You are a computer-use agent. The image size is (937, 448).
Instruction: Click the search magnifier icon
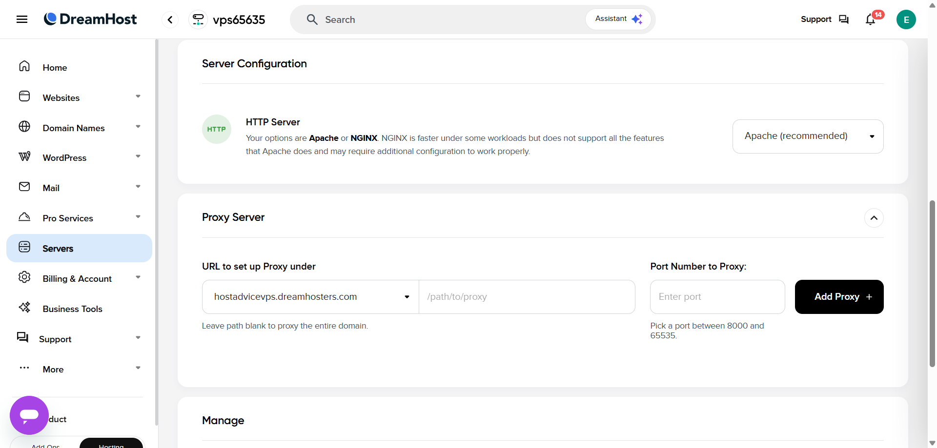pos(312,19)
